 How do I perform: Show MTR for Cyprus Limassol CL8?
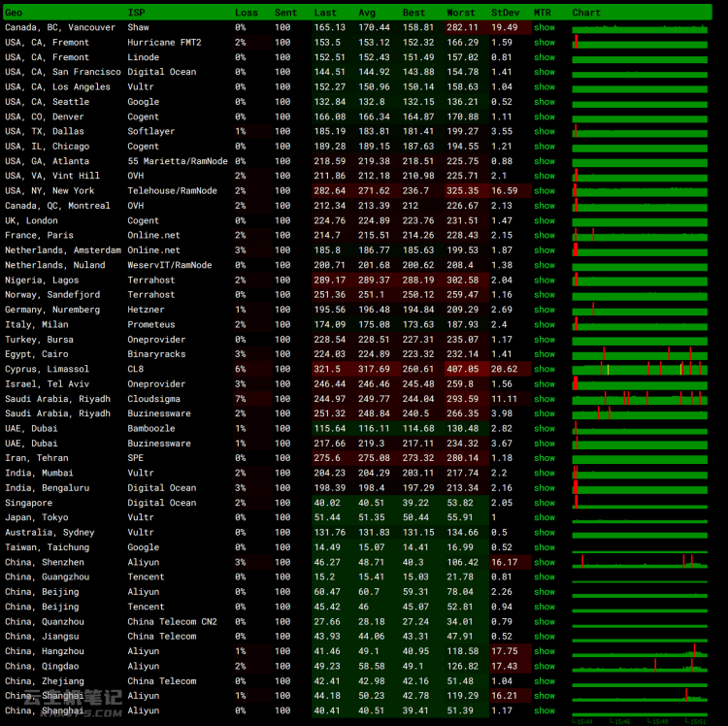[x=545, y=369]
